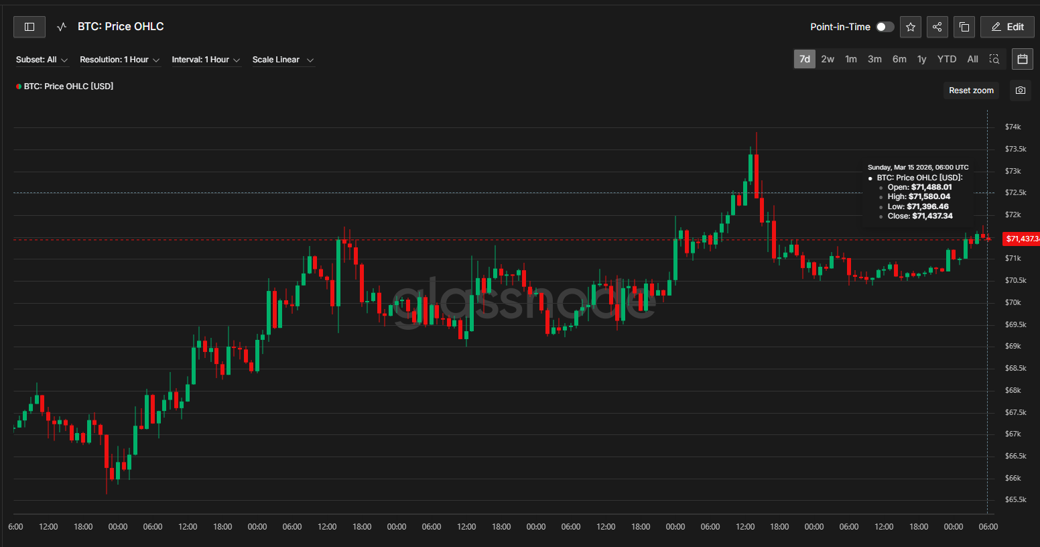Switch to the 2w time range

(x=828, y=59)
